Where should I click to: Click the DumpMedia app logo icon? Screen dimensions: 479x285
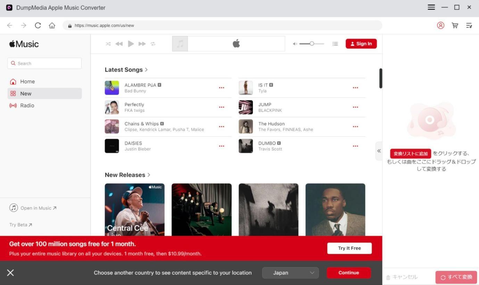coord(9,7)
